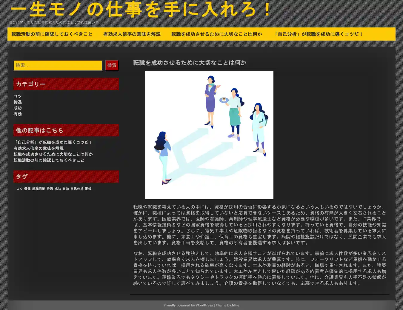Follow the Mina theme link in the footer
Viewport: 403px width, 310px height.
click(236, 305)
